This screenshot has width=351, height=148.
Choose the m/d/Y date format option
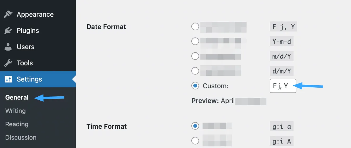coord(195,56)
